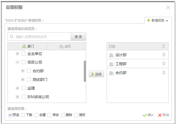Expand the BIM咨询公司 tree node
This screenshot has width=176, height=124.
[18, 97]
